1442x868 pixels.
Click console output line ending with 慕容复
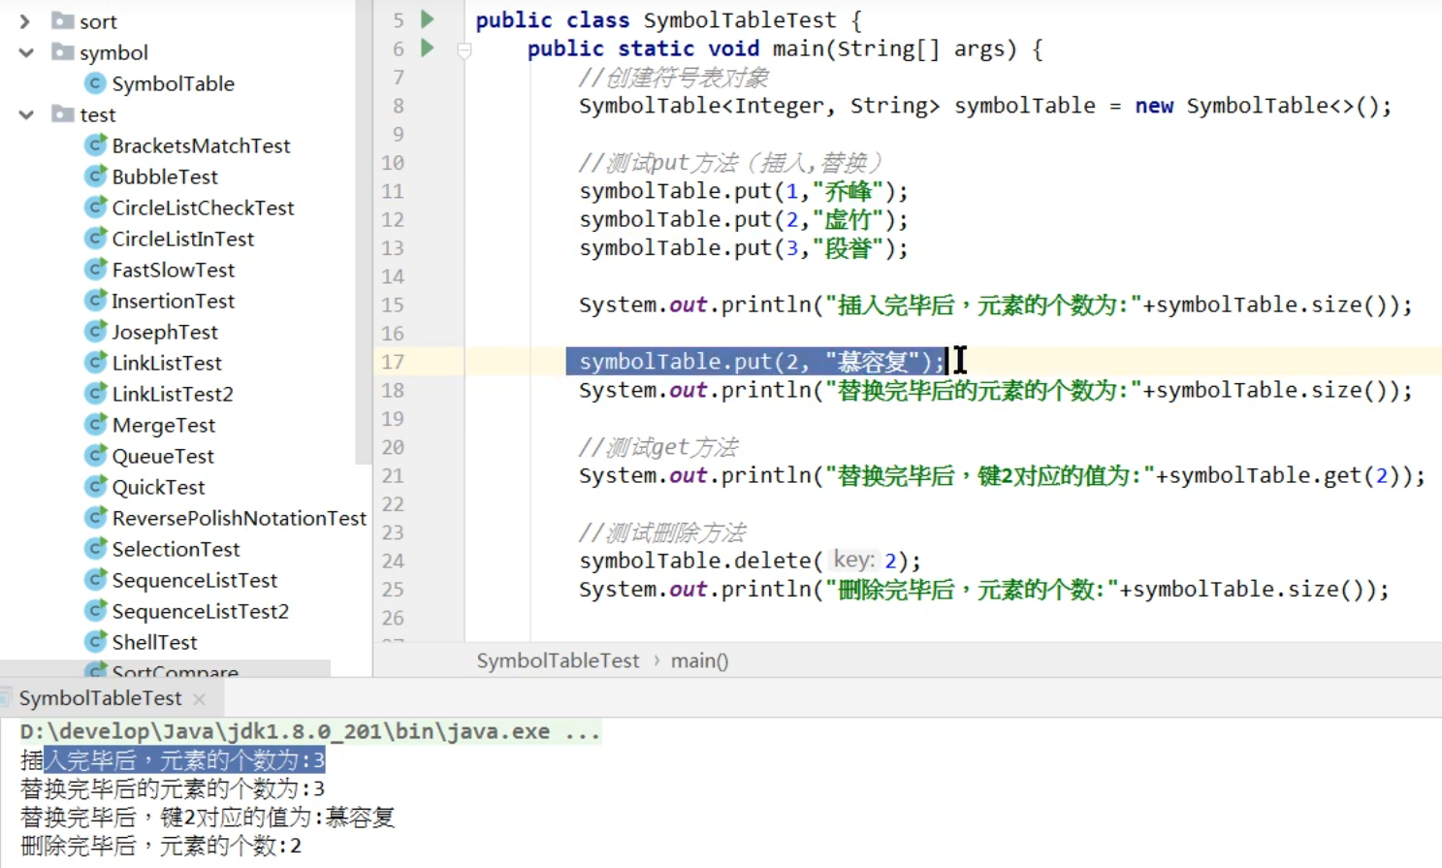tap(208, 818)
